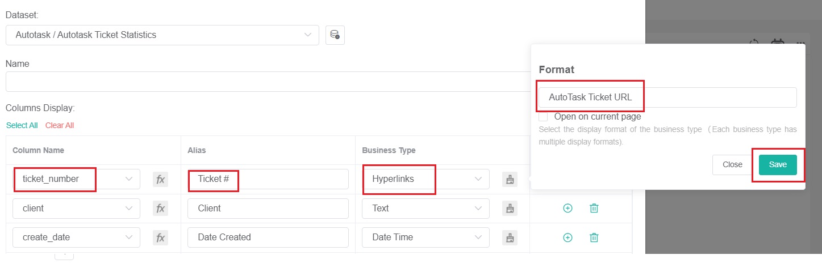Edit the Client alias field
Image resolution: width=822 pixels, height=276 pixels.
pyautogui.click(x=268, y=208)
